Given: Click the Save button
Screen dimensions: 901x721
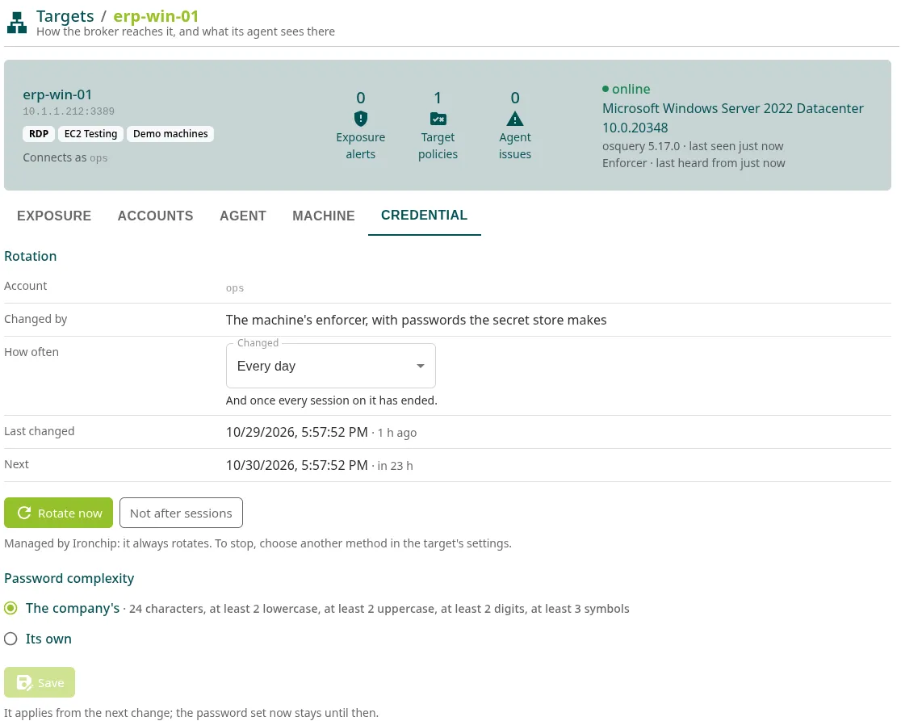Looking at the screenshot, I should [40, 682].
